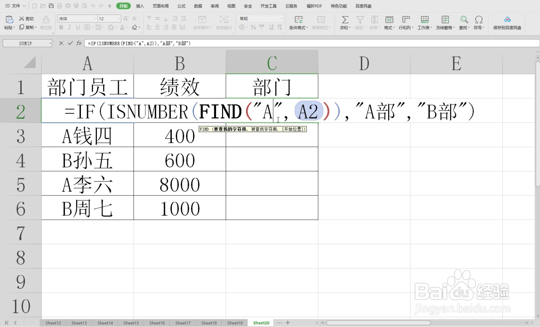Image resolution: width=540 pixels, height=327 pixels.
Task: Click the Print Preview magnifier icon
Action: (84, 6)
